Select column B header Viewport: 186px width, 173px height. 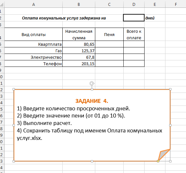79,5
